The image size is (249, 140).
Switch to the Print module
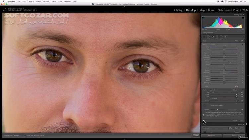click(x=236, y=10)
